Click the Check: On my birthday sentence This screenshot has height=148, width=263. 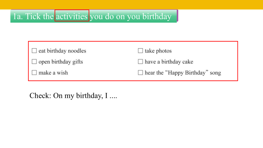pyautogui.click(x=73, y=96)
